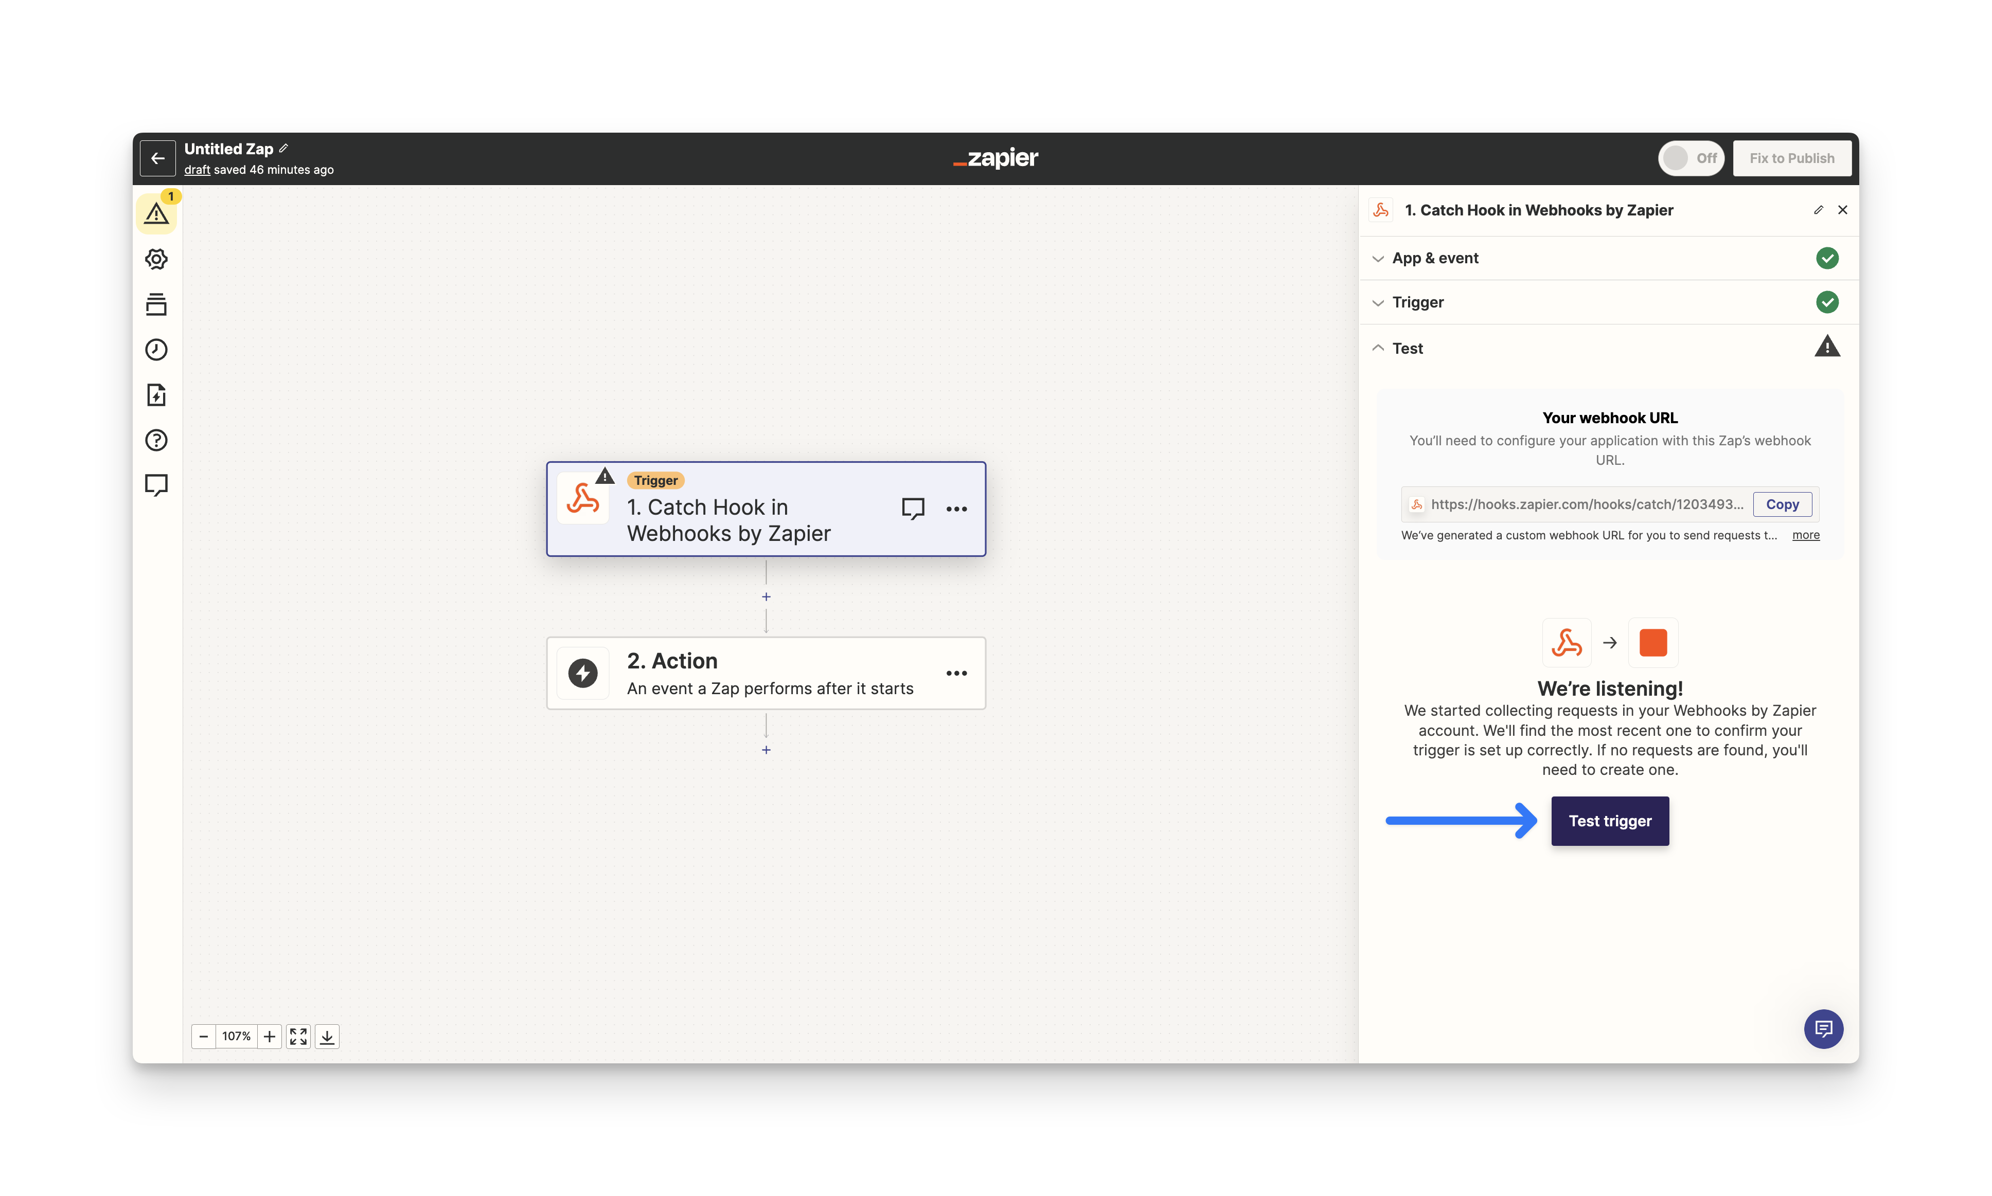
Task: Open the comments icon in left sidebar
Action: pos(156,485)
